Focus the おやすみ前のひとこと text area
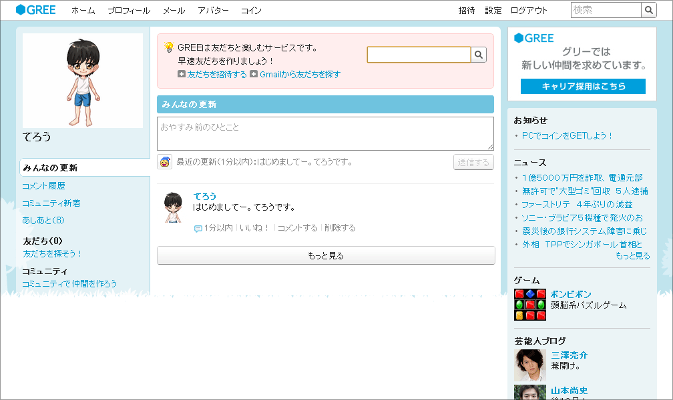The height and width of the screenshot is (400, 673). coord(325,133)
